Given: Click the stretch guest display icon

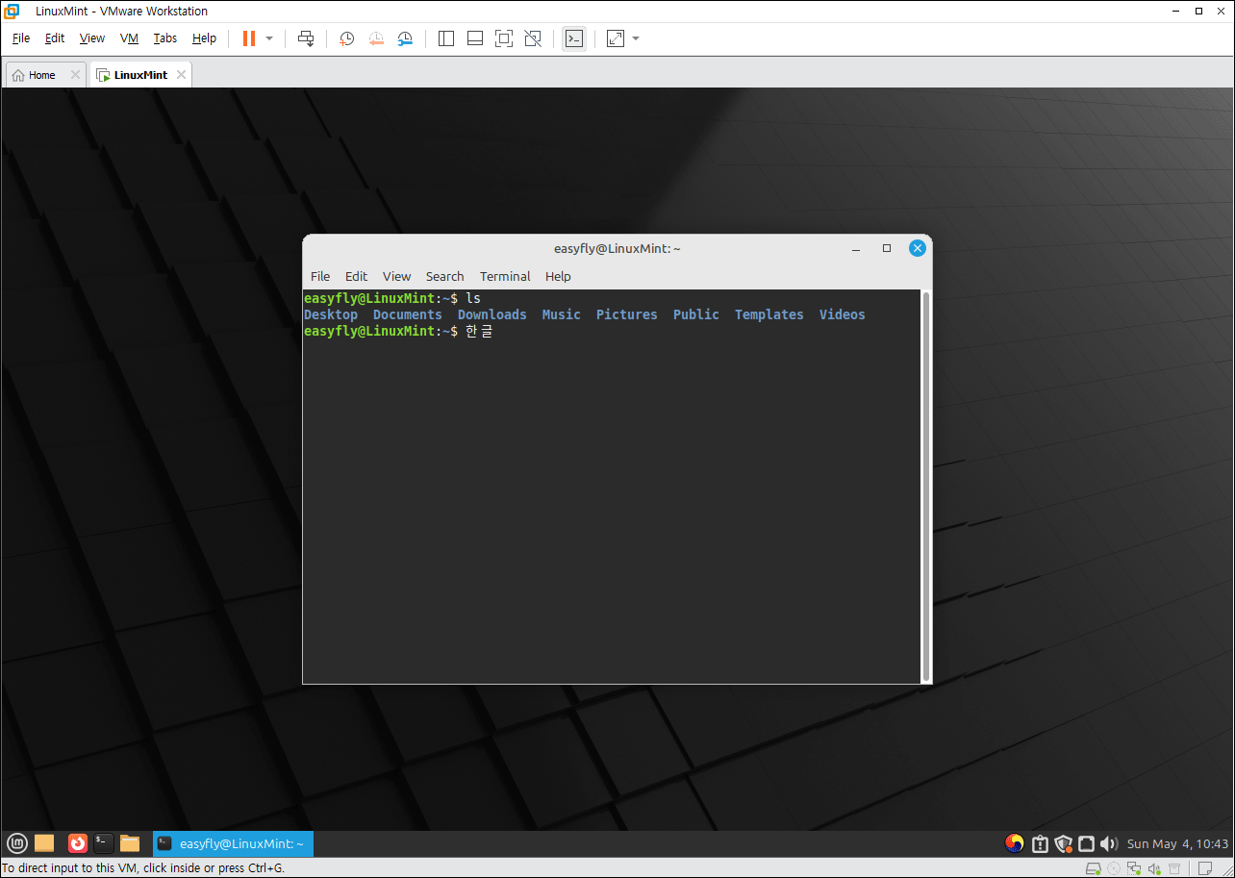Looking at the screenshot, I should tap(616, 38).
